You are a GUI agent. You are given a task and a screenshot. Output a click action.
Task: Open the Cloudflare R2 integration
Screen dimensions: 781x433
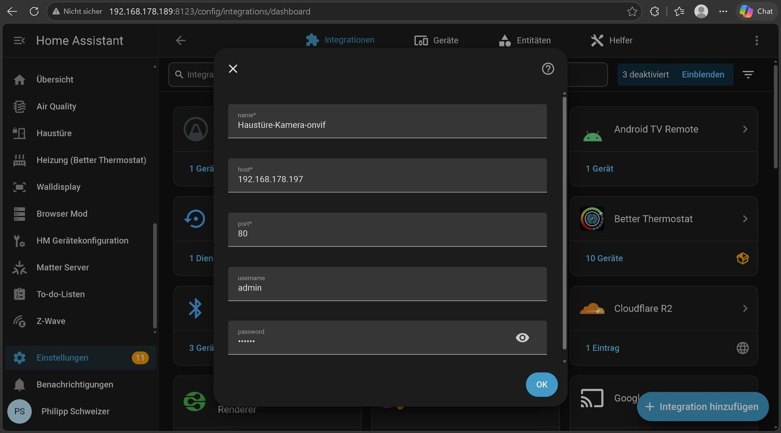click(x=664, y=309)
